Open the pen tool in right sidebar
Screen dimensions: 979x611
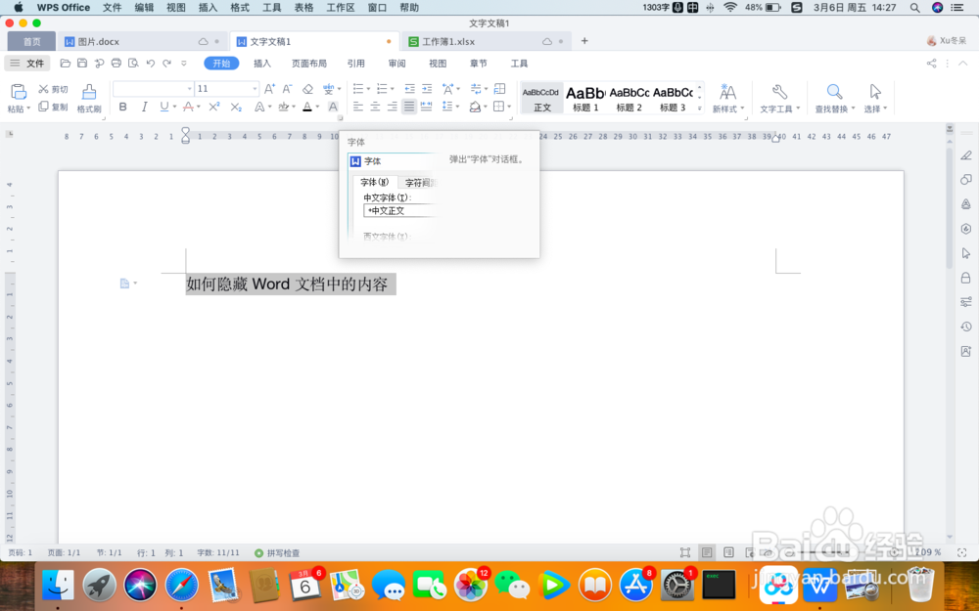pyautogui.click(x=966, y=155)
